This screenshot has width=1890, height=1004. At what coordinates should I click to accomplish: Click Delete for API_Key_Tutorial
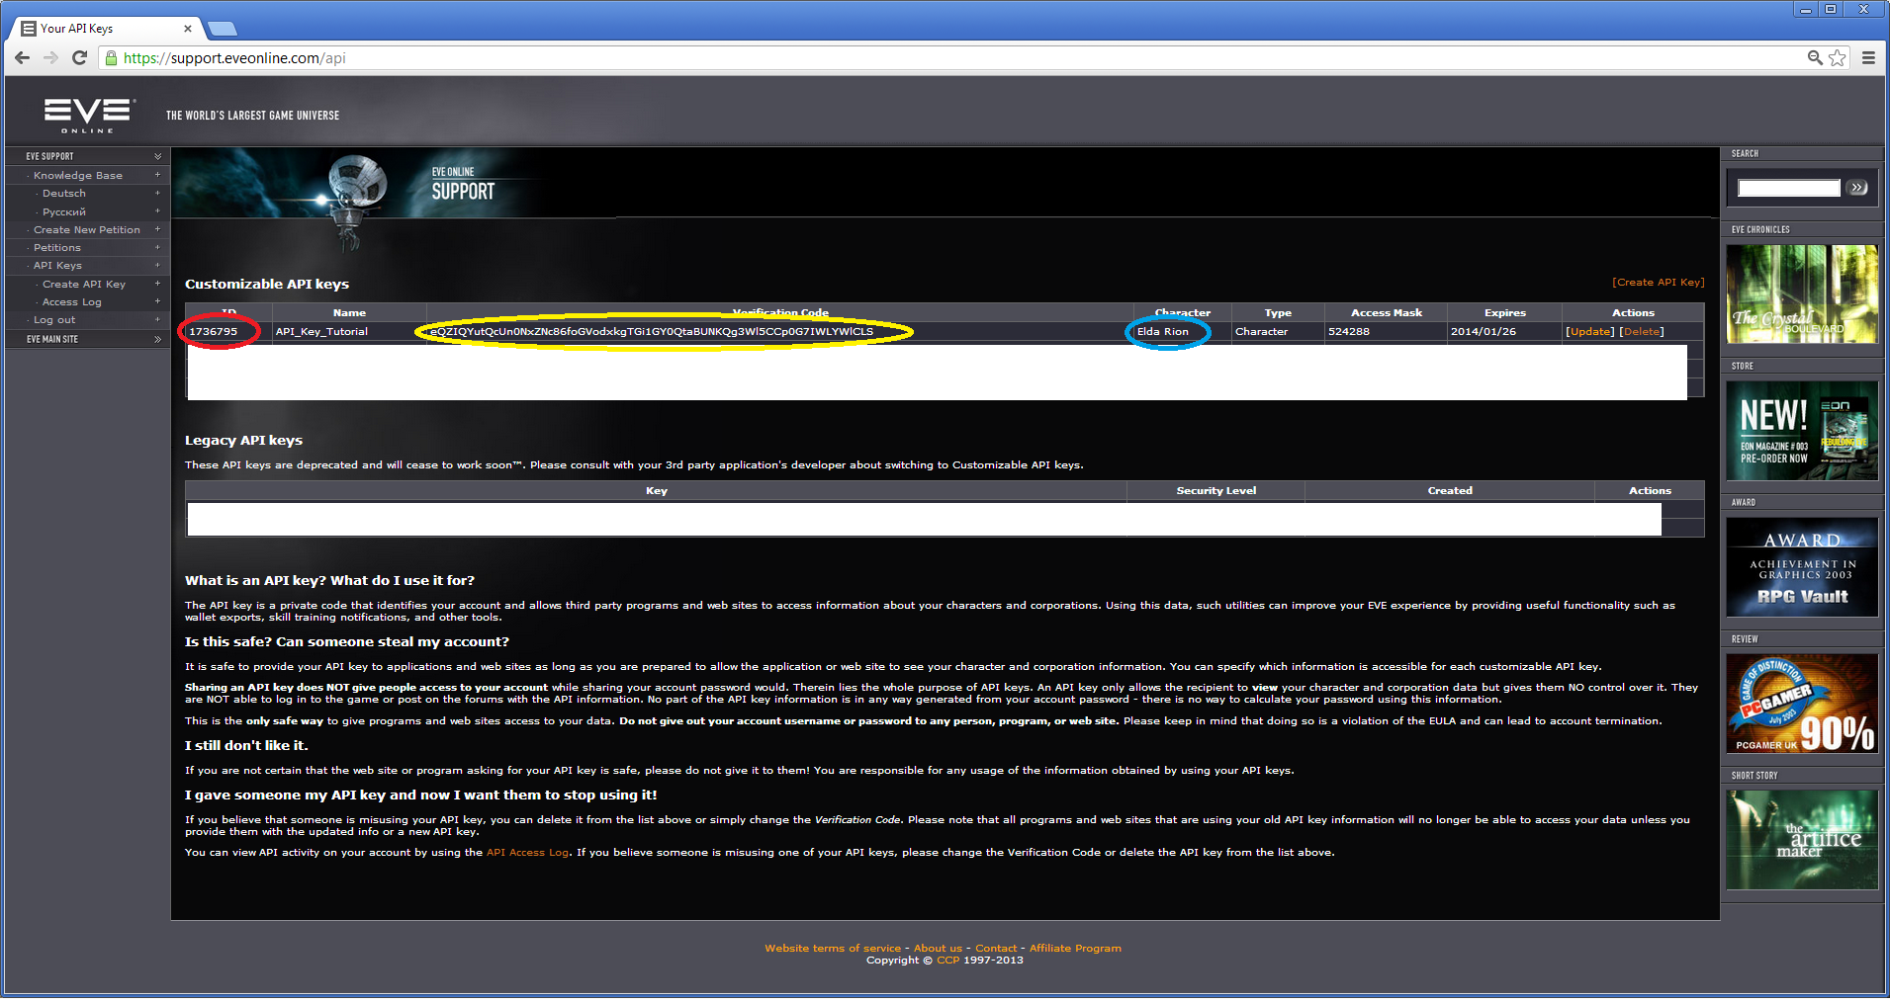[x=1642, y=331]
